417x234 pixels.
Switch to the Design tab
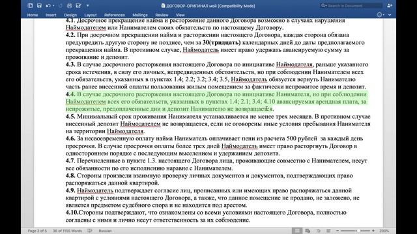(x=70, y=15)
